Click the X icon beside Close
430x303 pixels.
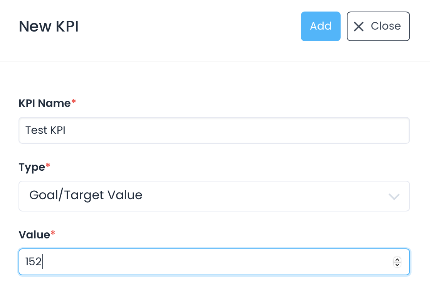pos(359,27)
